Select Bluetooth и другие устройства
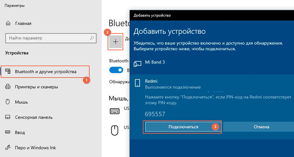 [45, 71]
